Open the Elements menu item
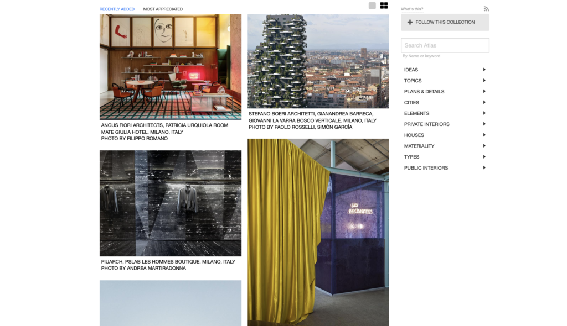 [x=416, y=113]
